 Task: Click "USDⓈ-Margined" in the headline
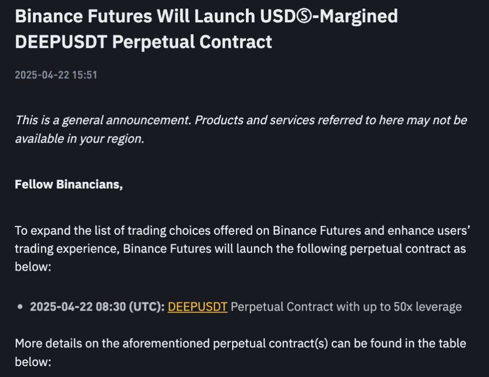329,17
